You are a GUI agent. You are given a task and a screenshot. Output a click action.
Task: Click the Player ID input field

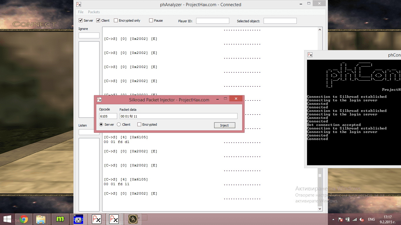click(213, 21)
